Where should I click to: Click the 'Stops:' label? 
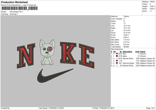click(x=114, y=21)
